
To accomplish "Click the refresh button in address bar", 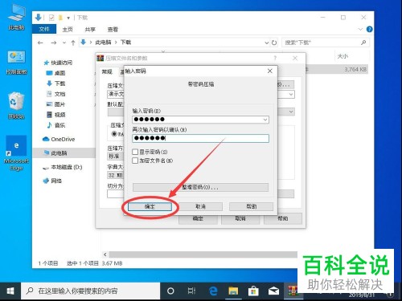I will click(274, 43).
